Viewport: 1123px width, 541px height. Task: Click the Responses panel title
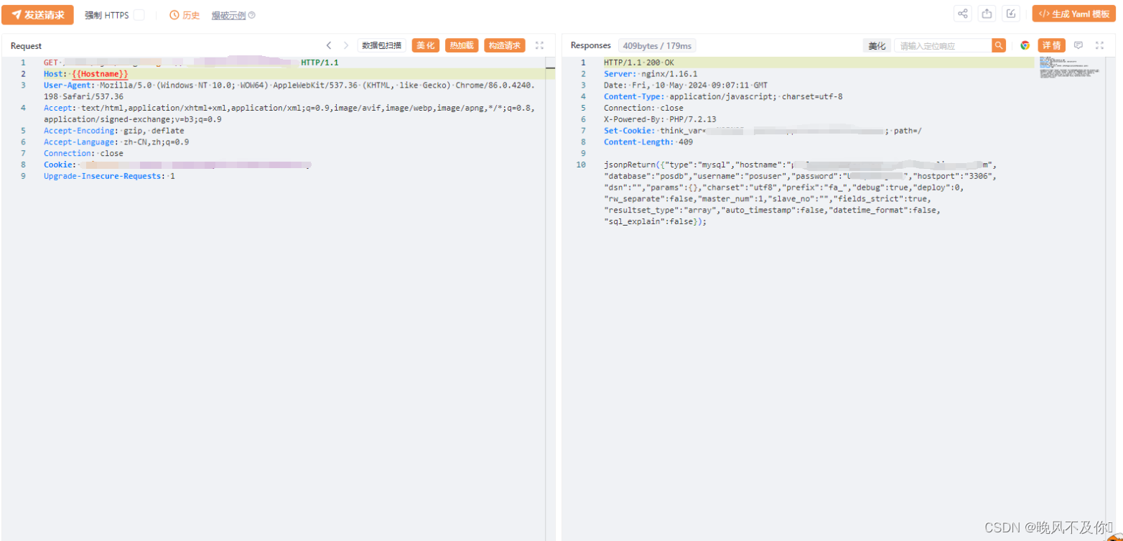pyautogui.click(x=591, y=45)
